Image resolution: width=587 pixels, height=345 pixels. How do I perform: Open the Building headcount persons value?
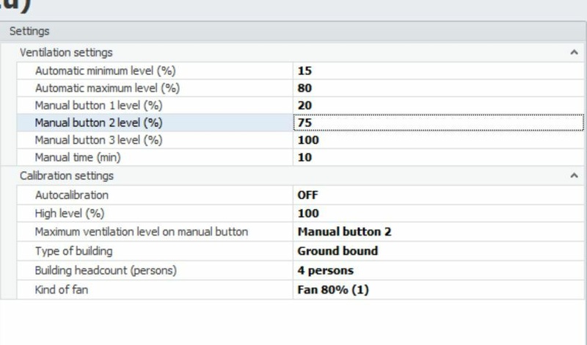click(325, 271)
